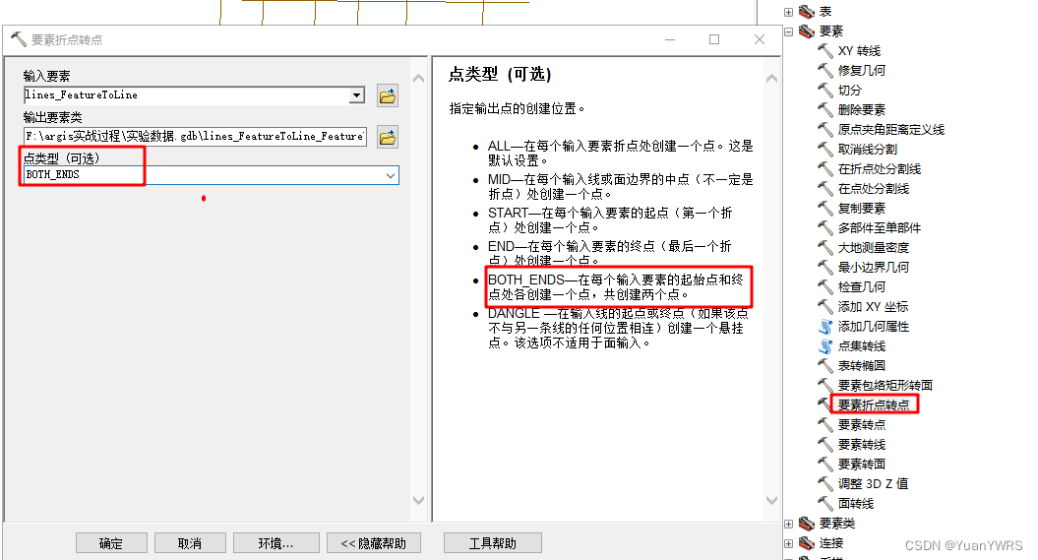This screenshot has height=560, width=1038.
Task: Minimize the 要素折点转点 dialog
Action: click(670, 39)
